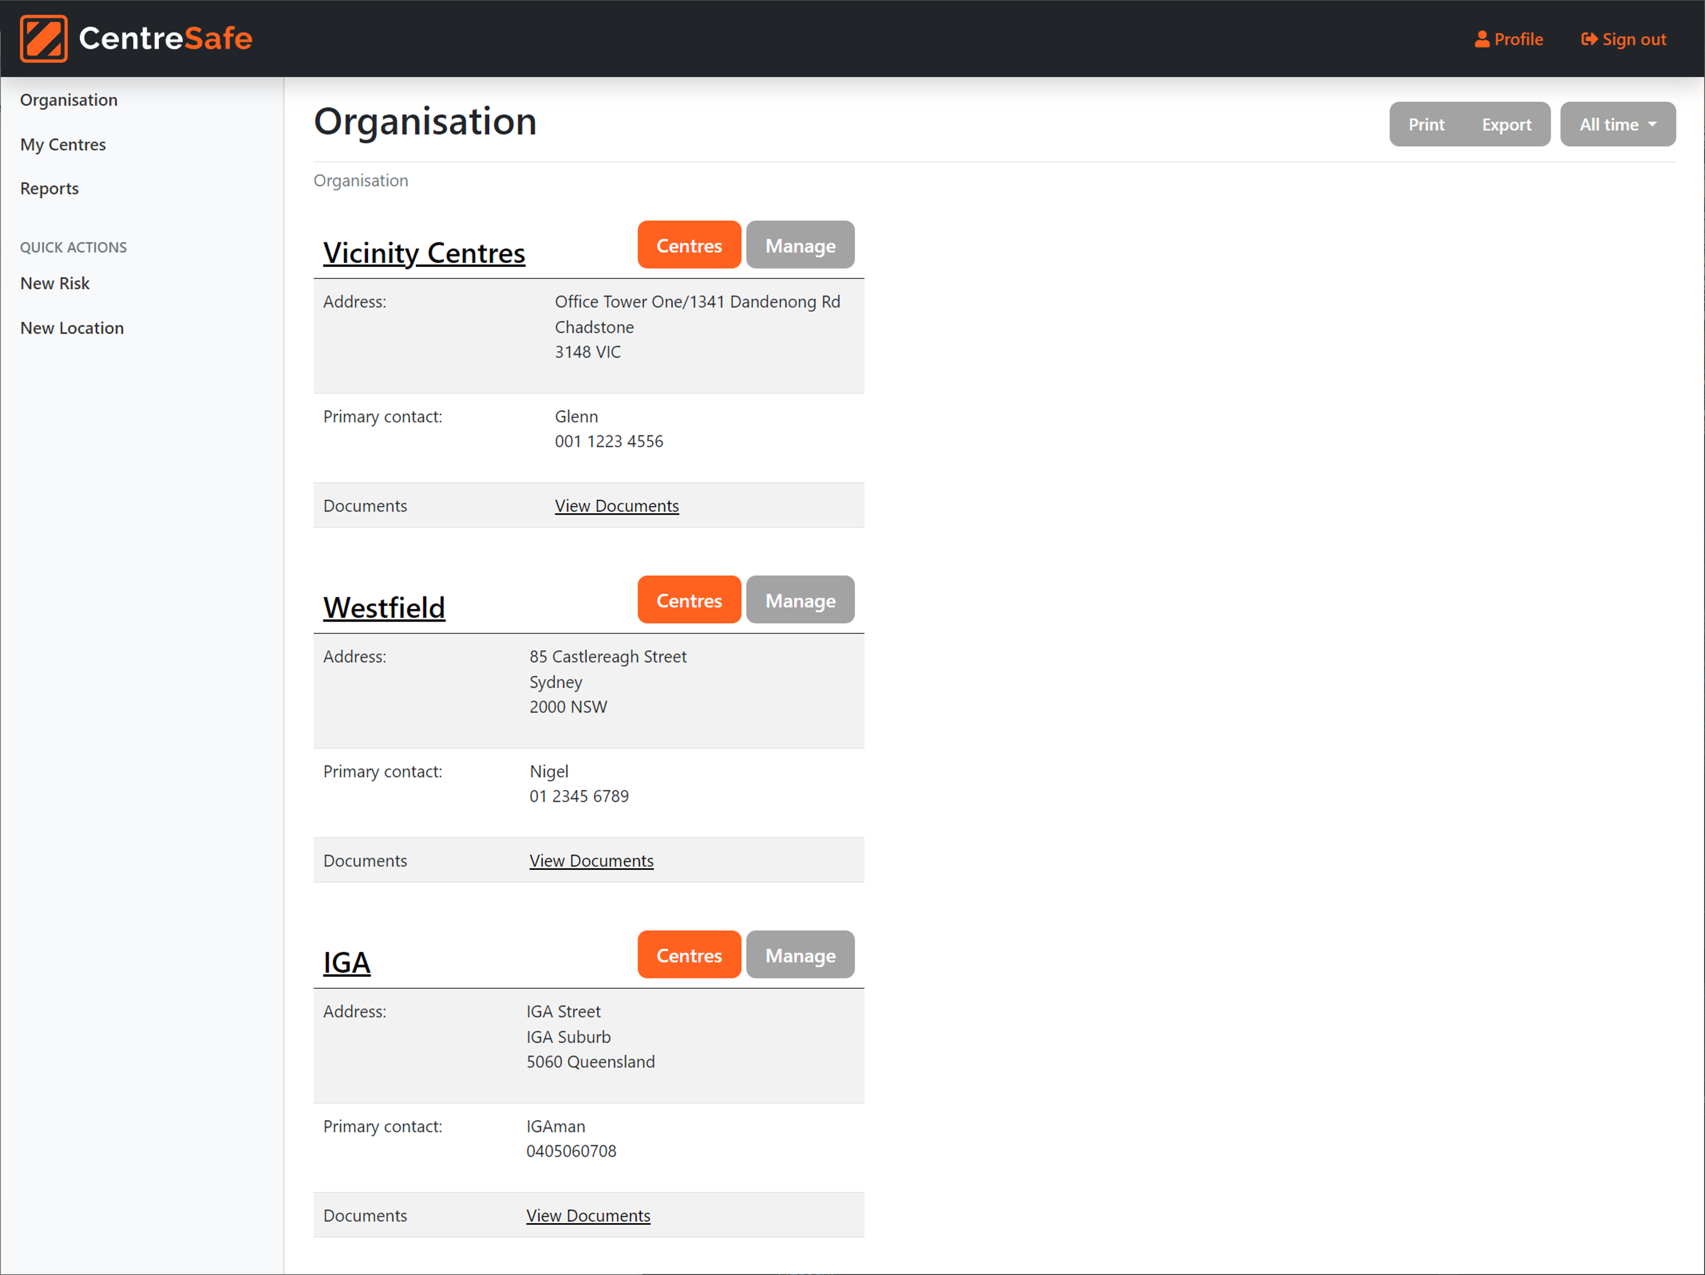
Task: Click the CentreSafe brand name
Action: coord(166,39)
